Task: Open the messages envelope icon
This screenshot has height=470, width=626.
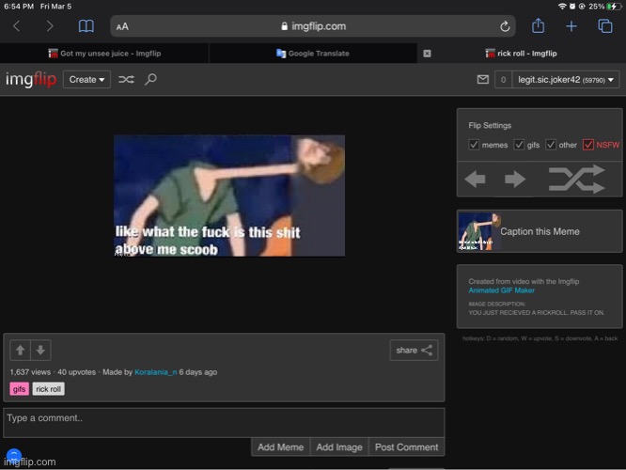Action: pos(483,80)
